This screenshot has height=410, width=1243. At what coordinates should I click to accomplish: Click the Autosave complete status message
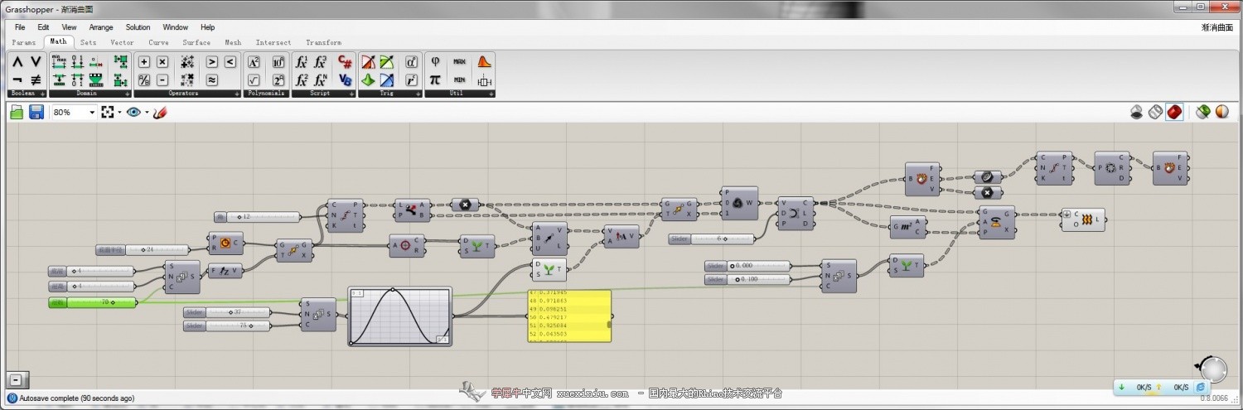pos(78,398)
